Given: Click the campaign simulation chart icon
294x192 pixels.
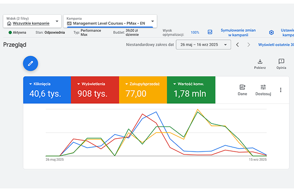Looking at the screenshot, I should point(210,32).
